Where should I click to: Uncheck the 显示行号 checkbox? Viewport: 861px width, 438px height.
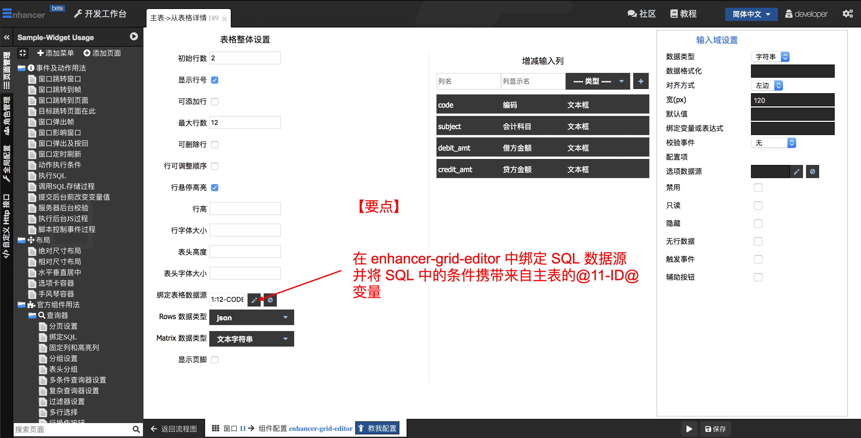(x=215, y=80)
